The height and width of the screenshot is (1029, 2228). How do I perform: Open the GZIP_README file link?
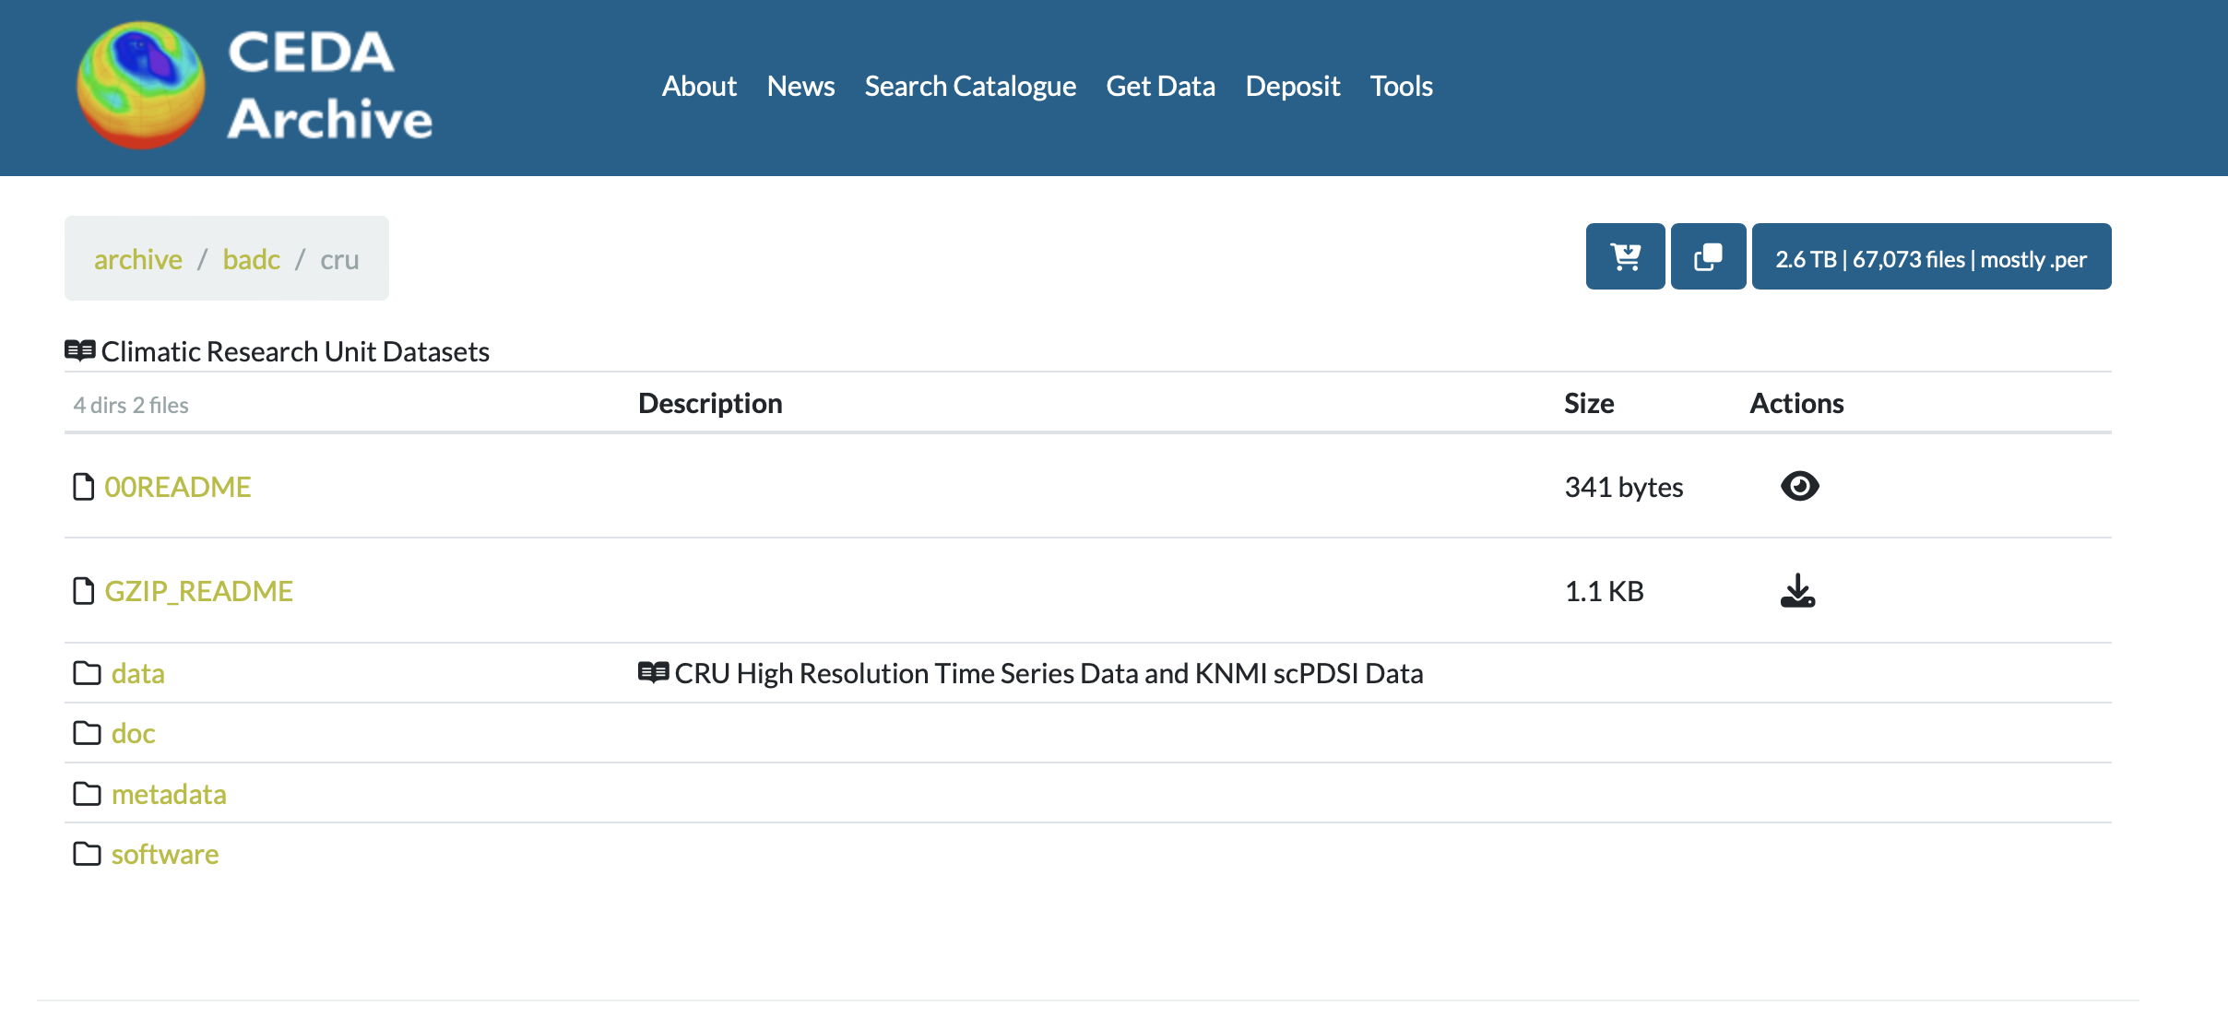198,591
